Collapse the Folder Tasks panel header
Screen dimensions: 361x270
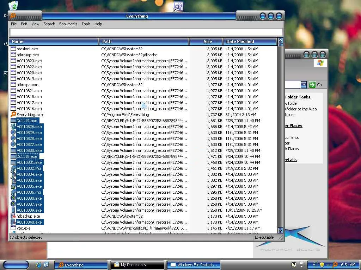pyautogui.click(x=298, y=97)
